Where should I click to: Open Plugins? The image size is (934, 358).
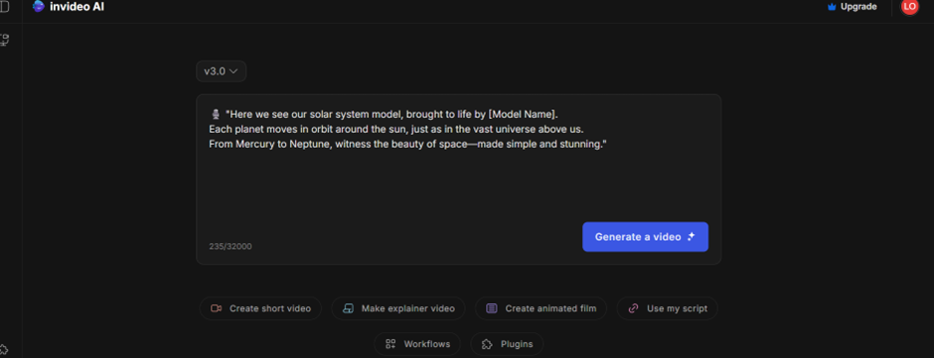[507, 344]
